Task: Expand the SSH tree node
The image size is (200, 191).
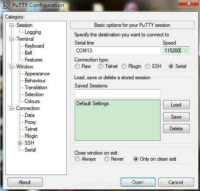Action: tap(20, 143)
